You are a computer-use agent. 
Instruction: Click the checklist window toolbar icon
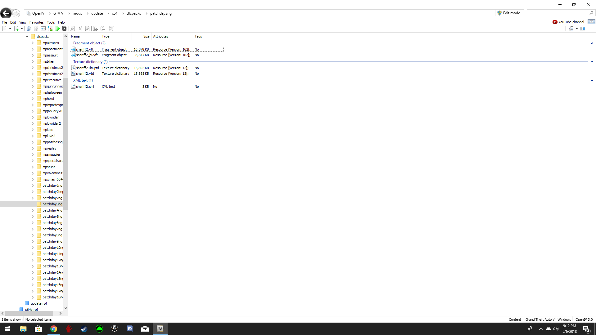(43, 29)
